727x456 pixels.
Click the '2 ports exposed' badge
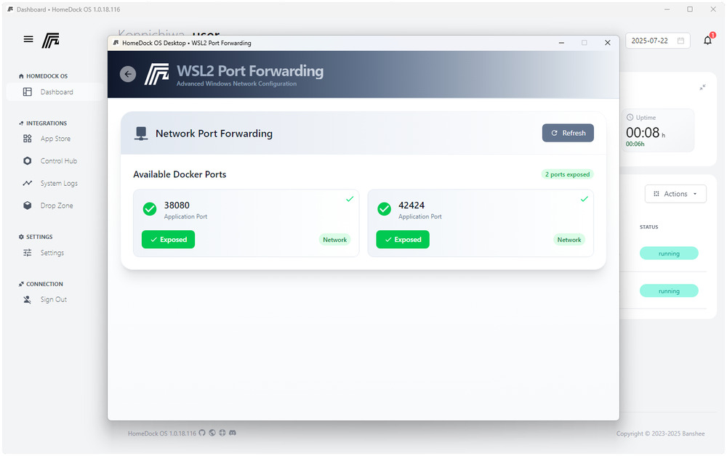click(x=567, y=174)
